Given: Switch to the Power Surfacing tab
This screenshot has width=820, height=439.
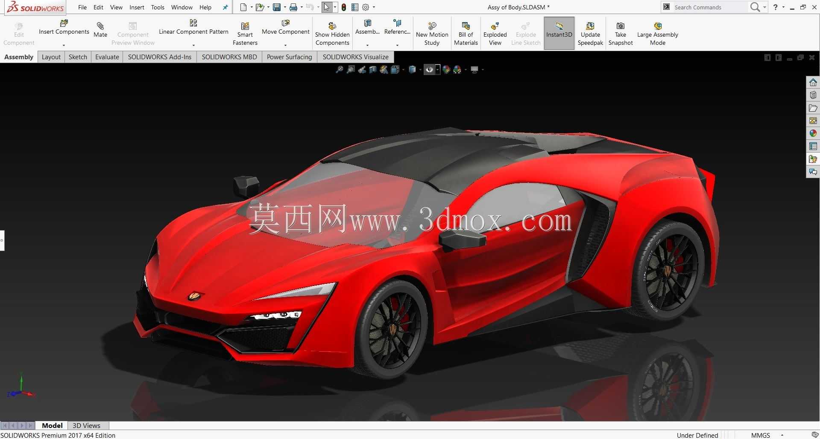Looking at the screenshot, I should pos(289,57).
